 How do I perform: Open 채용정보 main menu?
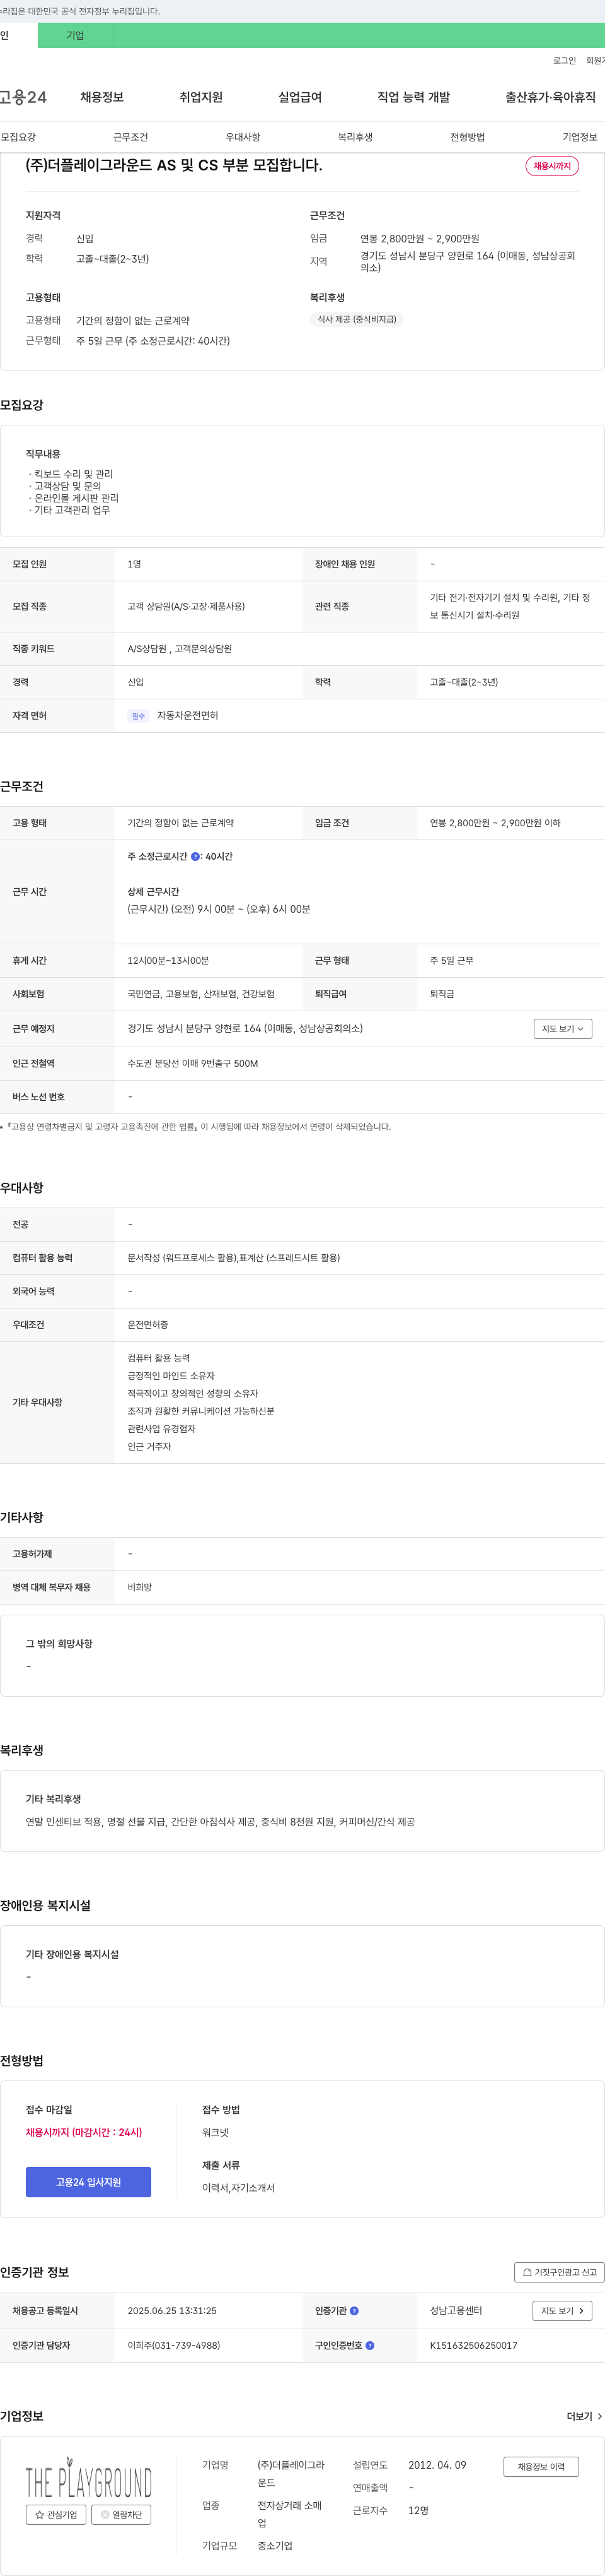click(102, 97)
